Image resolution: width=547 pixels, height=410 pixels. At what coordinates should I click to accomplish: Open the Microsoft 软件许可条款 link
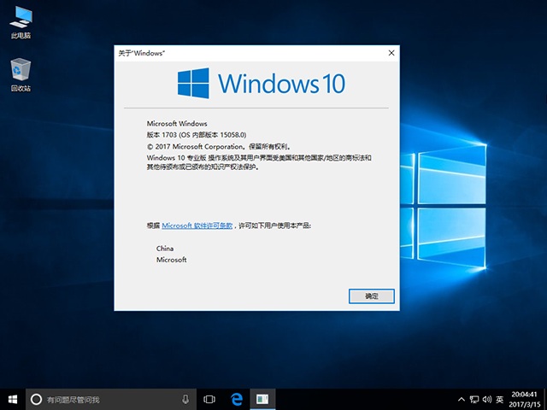[197, 225]
